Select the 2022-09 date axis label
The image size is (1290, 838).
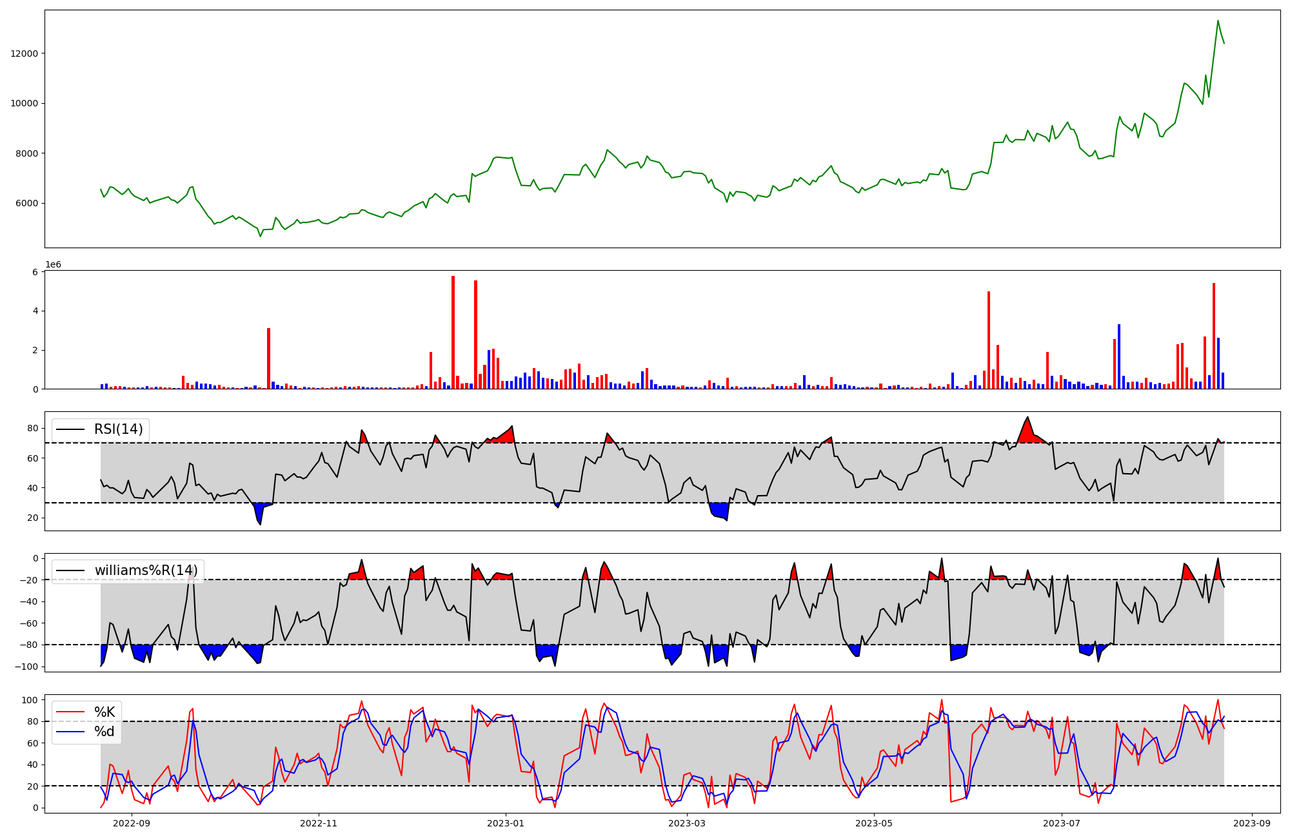click(132, 823)
